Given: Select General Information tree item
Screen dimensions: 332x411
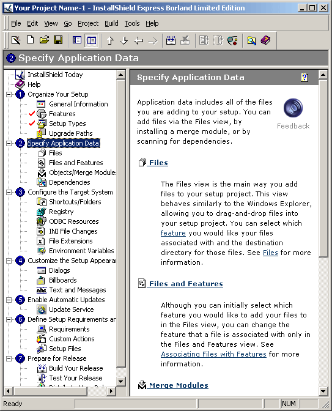Looking at the screenshot, I should (x=78, y=104).
